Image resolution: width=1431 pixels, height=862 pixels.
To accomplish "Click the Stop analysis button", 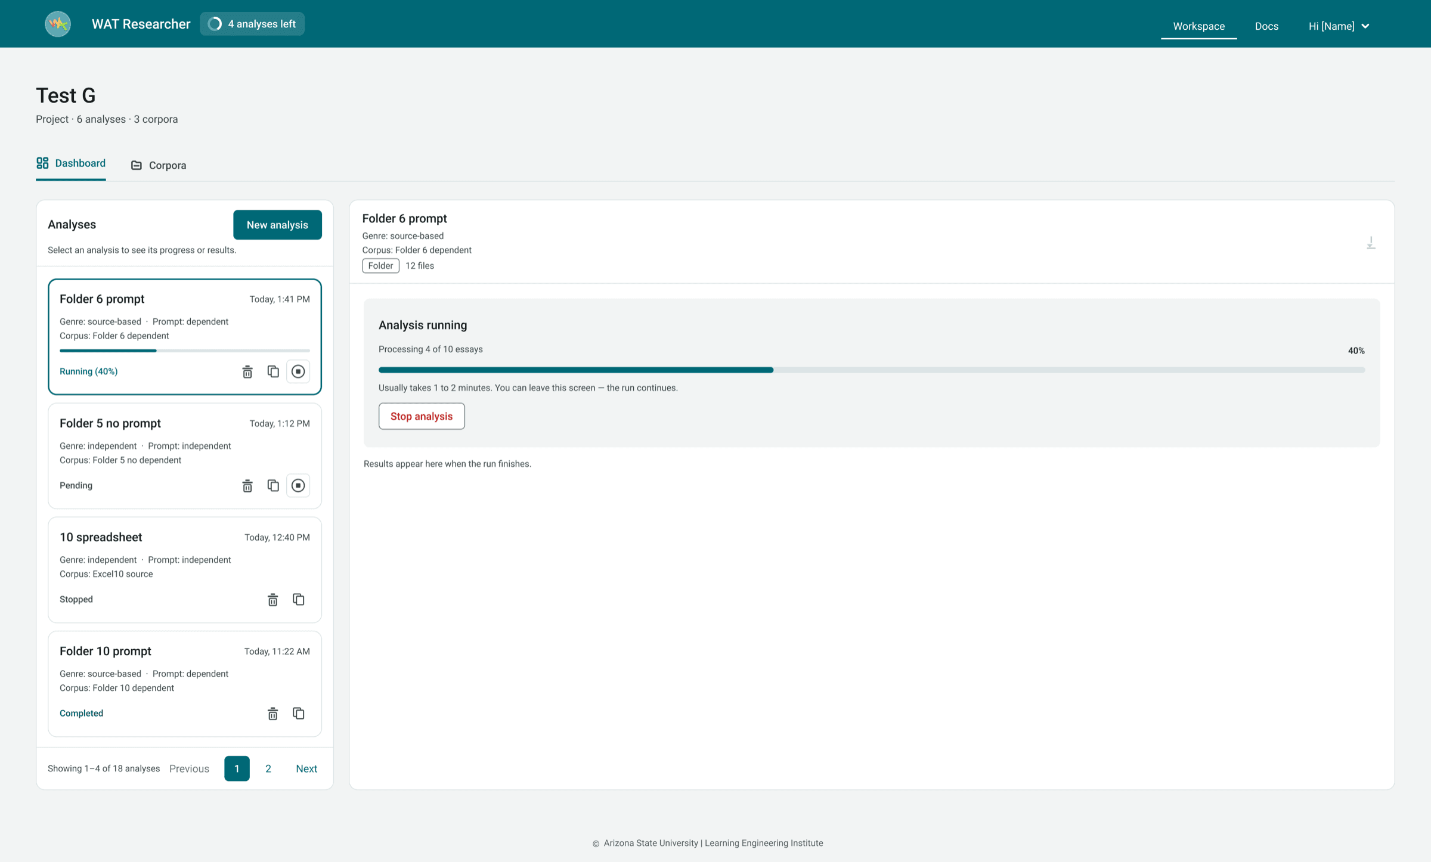I will [422, 416].
